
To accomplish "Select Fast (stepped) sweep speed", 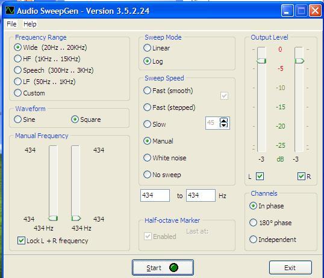I will [169, 107].
